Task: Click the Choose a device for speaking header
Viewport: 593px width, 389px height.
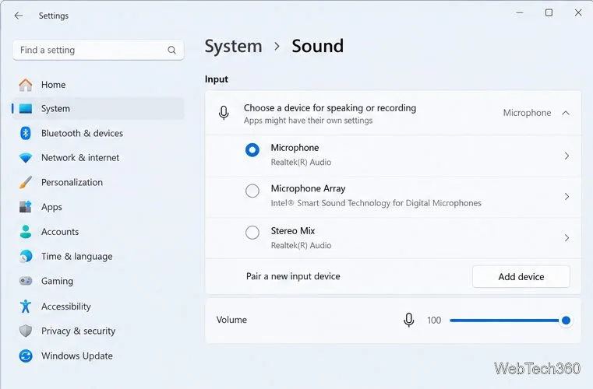Action: coord(393,113)
